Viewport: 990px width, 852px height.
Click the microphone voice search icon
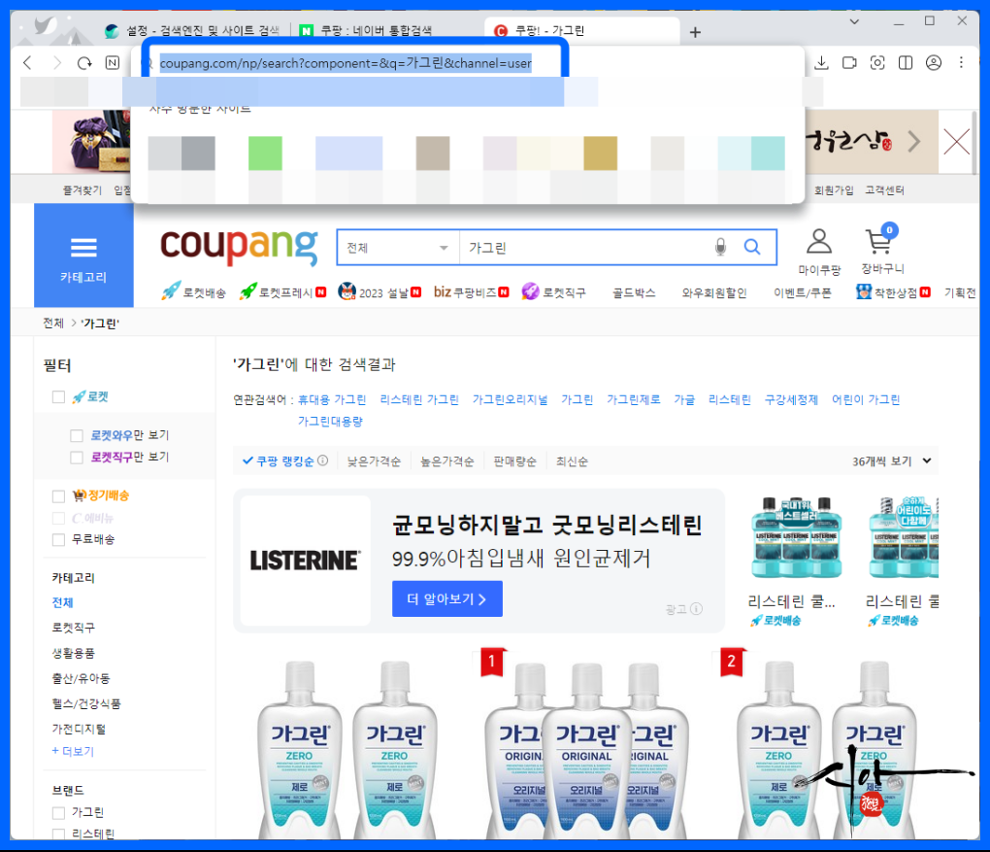click(x=720, y=247)
